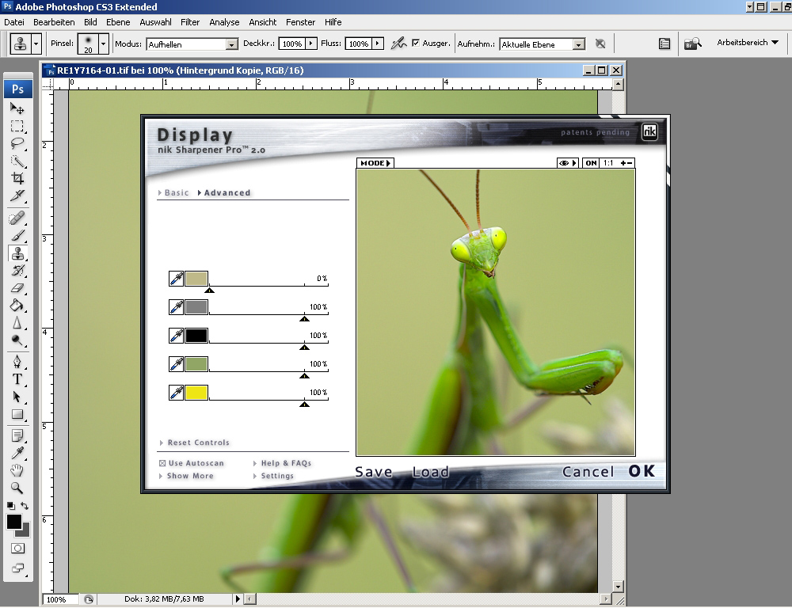Select the History Brush tool
The width and height of the screenshot is (792, 608).
(17, 271)
